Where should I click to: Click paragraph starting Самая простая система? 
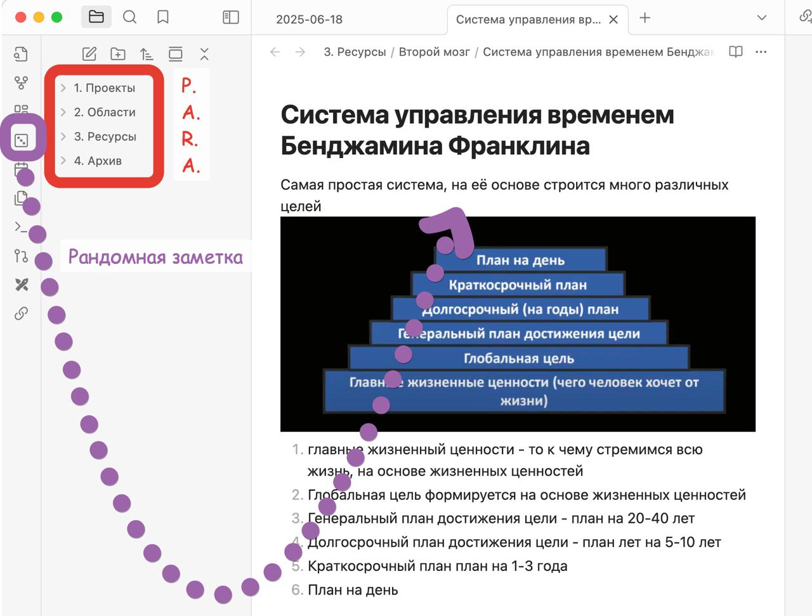[504, 195]
